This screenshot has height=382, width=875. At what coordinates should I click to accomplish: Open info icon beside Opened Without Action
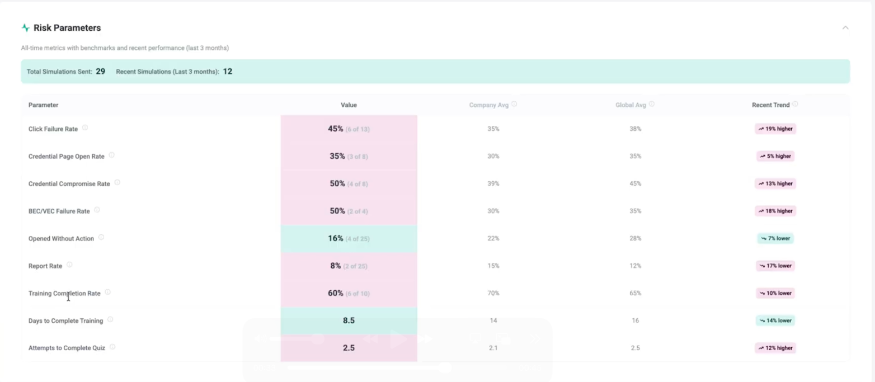pos(101,237)
